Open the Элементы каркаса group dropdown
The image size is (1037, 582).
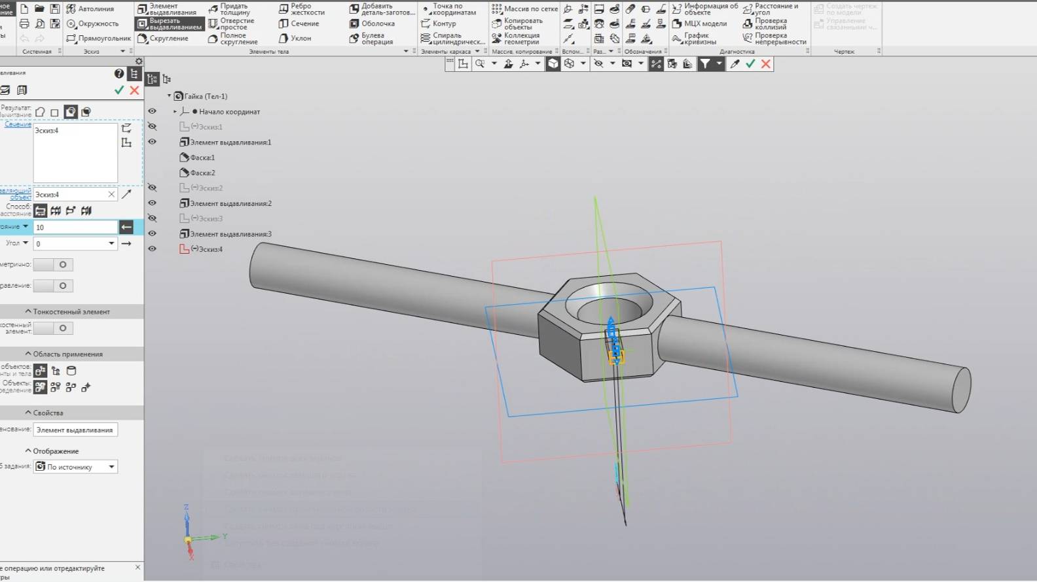(477, 51)
